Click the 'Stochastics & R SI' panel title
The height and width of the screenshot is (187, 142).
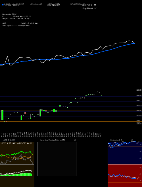click(x=122, y=140)
